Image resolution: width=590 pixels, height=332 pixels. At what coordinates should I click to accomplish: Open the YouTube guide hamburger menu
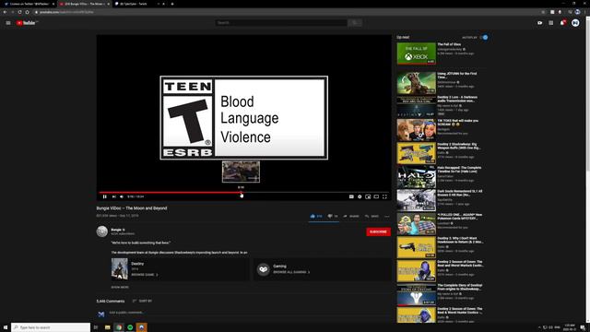coord(8,23)
